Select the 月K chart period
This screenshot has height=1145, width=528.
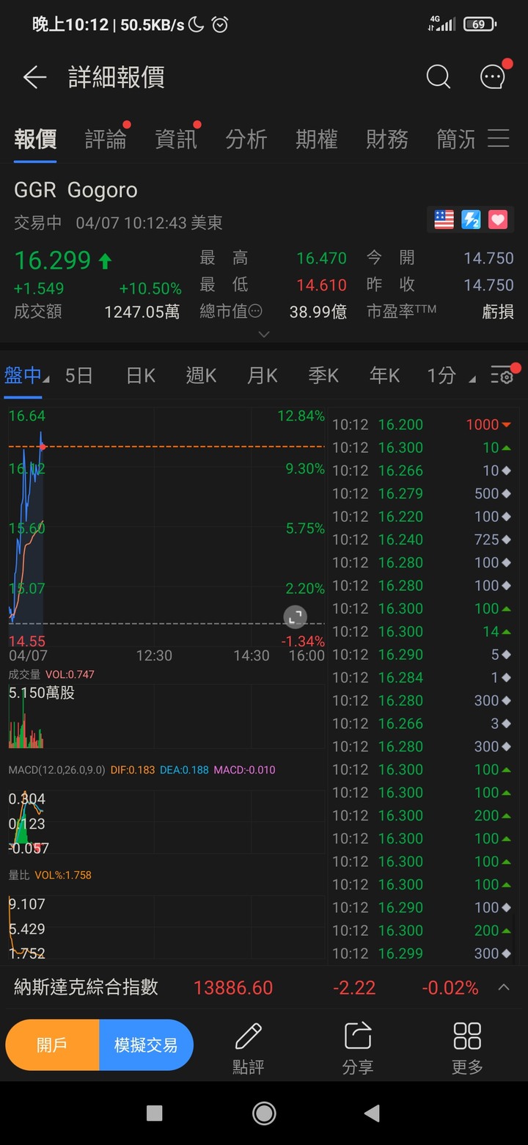click(262, 376)
